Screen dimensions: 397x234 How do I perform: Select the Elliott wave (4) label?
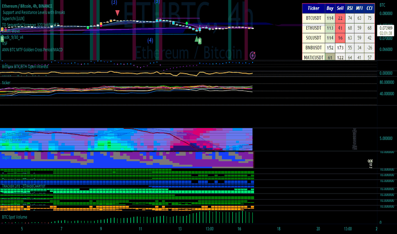click(150, 40)
